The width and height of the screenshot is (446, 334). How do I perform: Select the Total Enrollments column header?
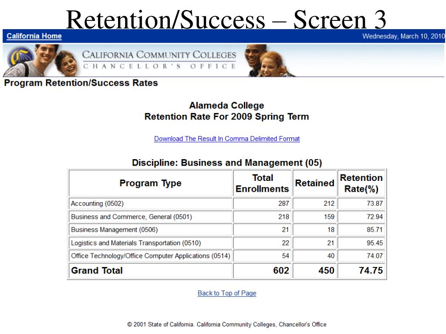(262, 183)
